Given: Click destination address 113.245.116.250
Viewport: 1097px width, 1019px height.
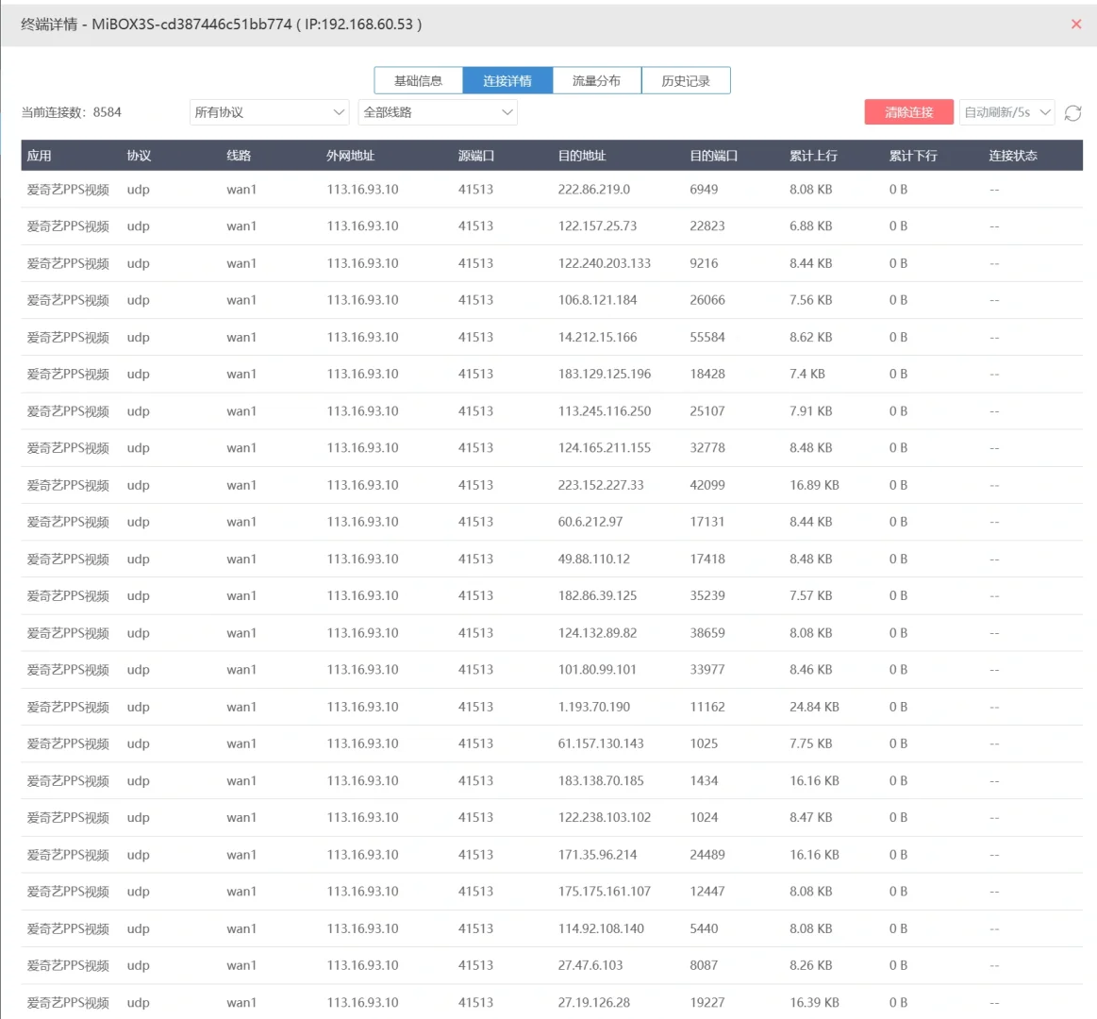Looking at the screenshot, I should coord(605,411).
